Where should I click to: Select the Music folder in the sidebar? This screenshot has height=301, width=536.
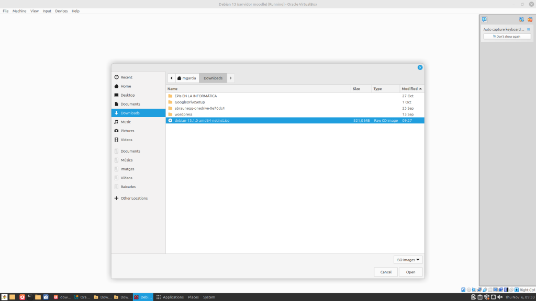(x=126, y=122)
